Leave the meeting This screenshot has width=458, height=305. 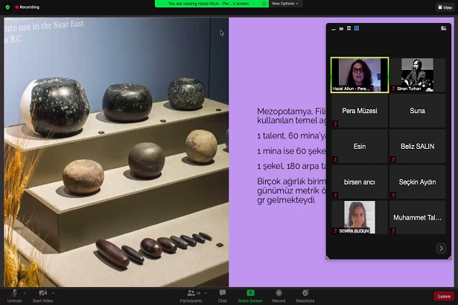[444, 296]
